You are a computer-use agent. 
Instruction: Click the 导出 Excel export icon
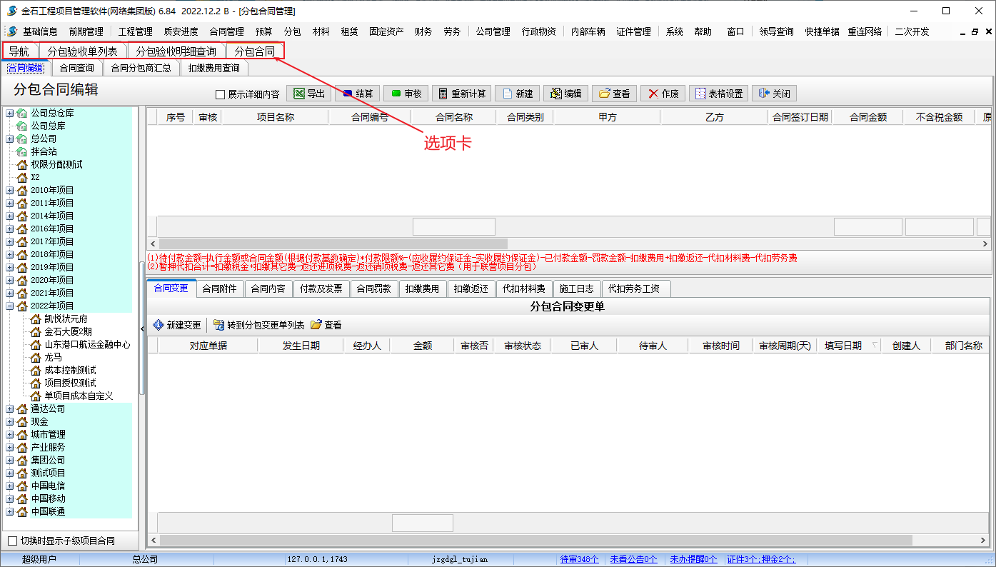[x=300, y=94]
